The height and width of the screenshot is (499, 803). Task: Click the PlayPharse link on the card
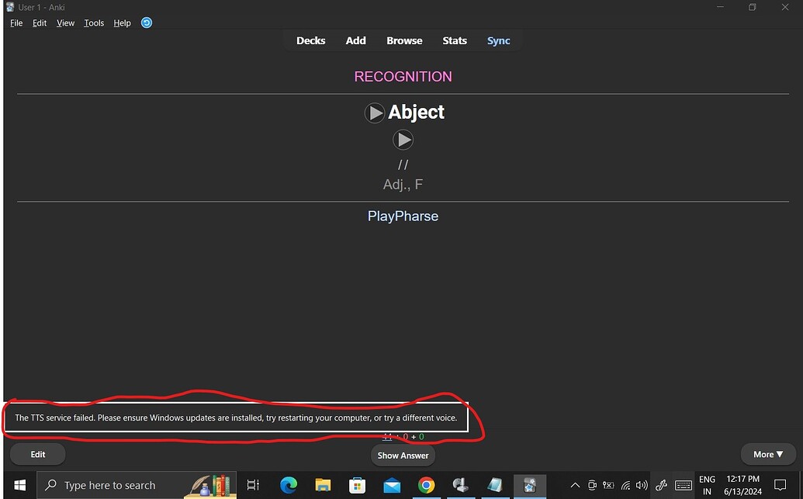(403, 216)
